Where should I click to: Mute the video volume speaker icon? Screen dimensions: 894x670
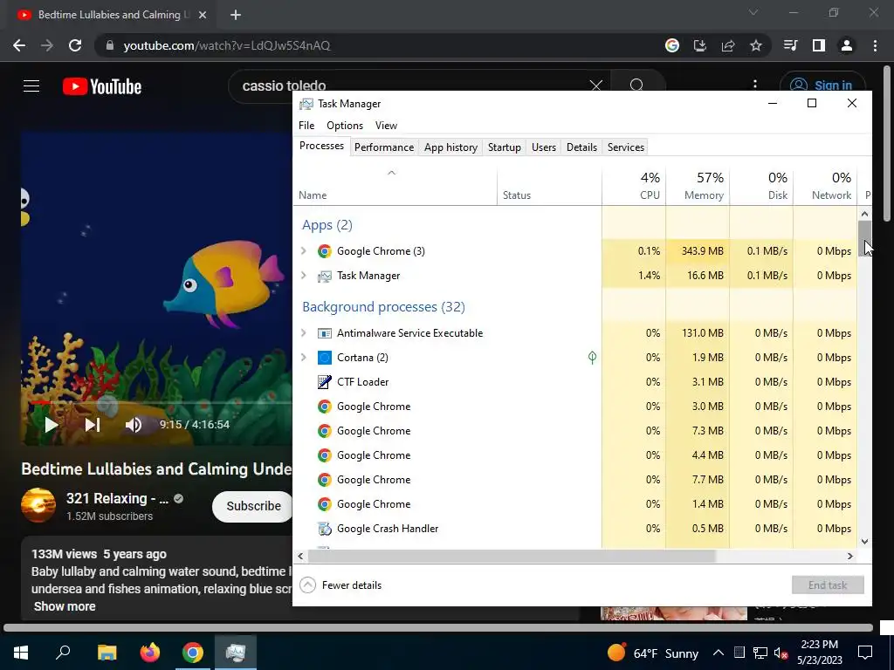coord(133,425)
